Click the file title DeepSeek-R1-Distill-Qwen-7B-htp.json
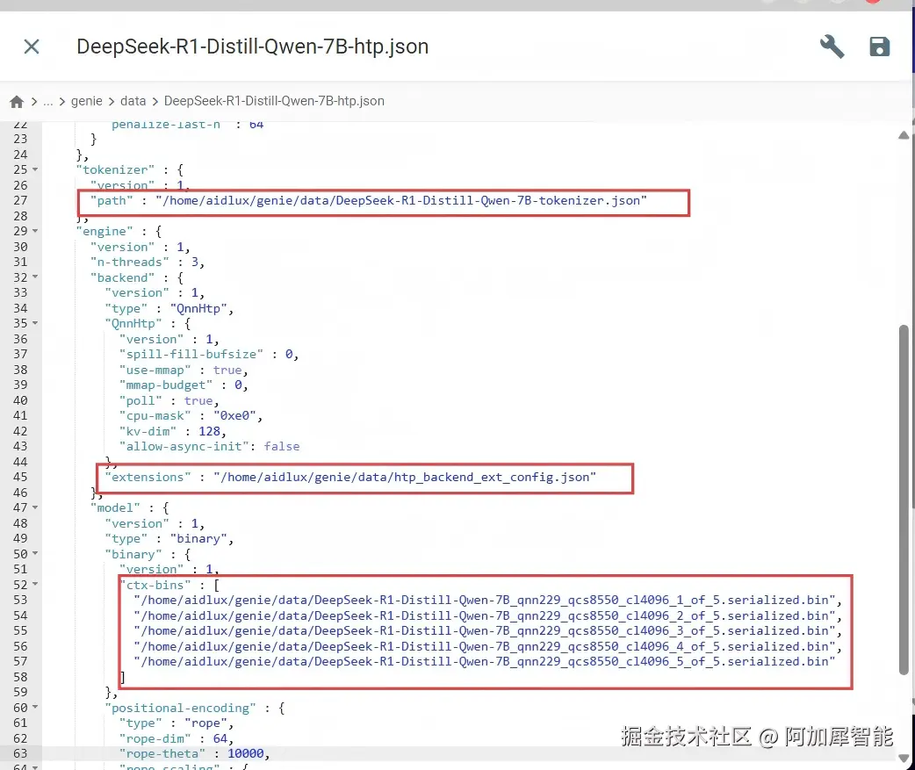Viewport: 915px width, 770px height. point(253,47)
